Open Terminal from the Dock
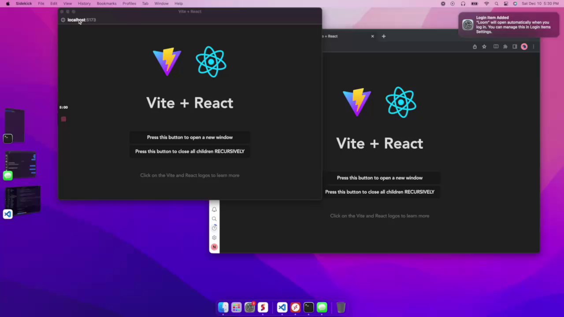Viewport: 564px width, 317px height. click(308, 307)
